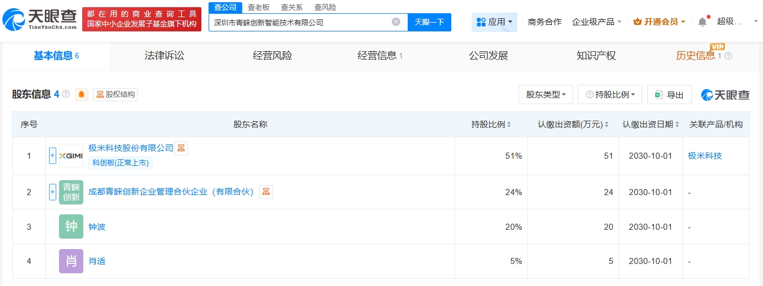Open equity structure icon beside 成都青睐创新企业管理合伙企业

(266, 192)
